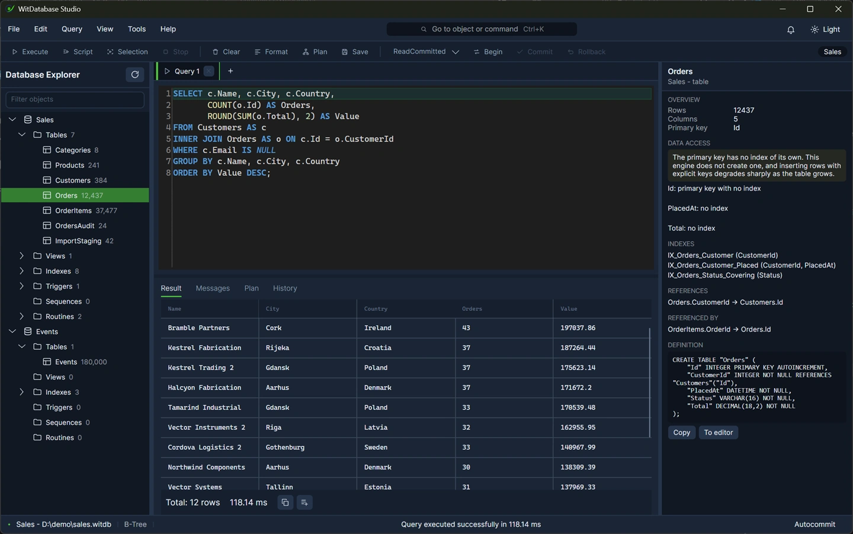Toggle word wrap in results footer
This screenshot has height=534, width=853.
304,503
